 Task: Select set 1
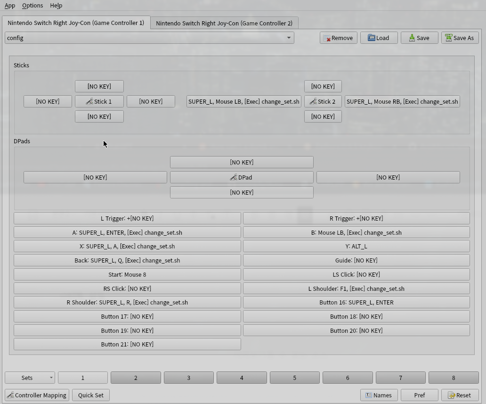pyautogui.click(x=83, y=378)
